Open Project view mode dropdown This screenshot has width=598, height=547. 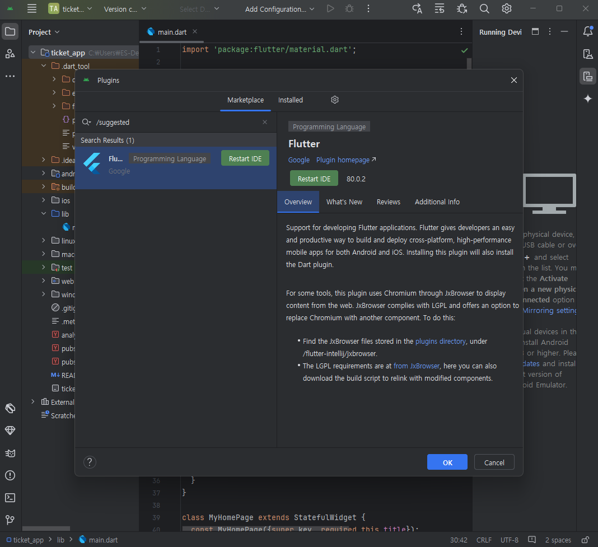(44, 32)
